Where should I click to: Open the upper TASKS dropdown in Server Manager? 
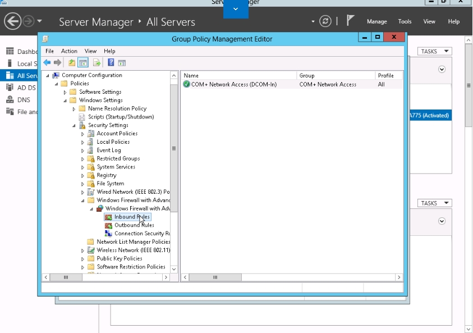tap(435, 51)
